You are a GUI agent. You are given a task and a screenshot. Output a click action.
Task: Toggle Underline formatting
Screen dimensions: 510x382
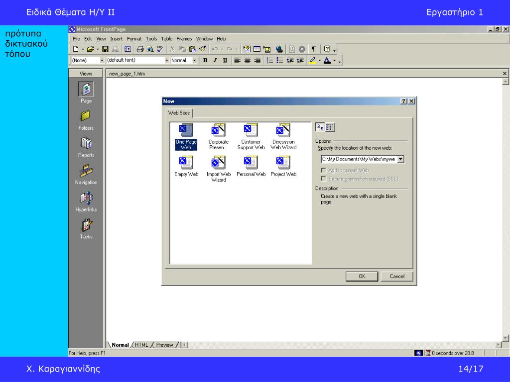[x=225, y=60]
